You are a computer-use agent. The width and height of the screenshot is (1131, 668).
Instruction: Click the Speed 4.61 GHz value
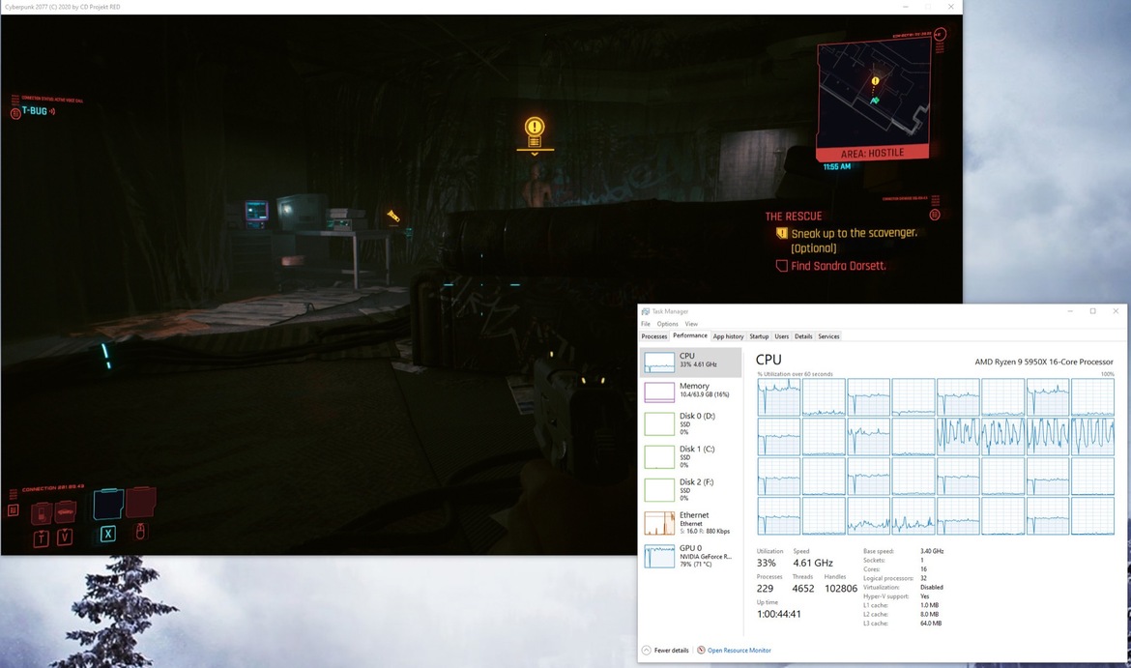coord(813,563)
